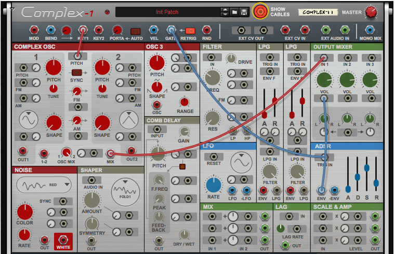Image resolution: width=395 pixels, height=254 pixels.
Task: Click the Master volume knob
Action: pyautogui.click(x=371, y=12)
